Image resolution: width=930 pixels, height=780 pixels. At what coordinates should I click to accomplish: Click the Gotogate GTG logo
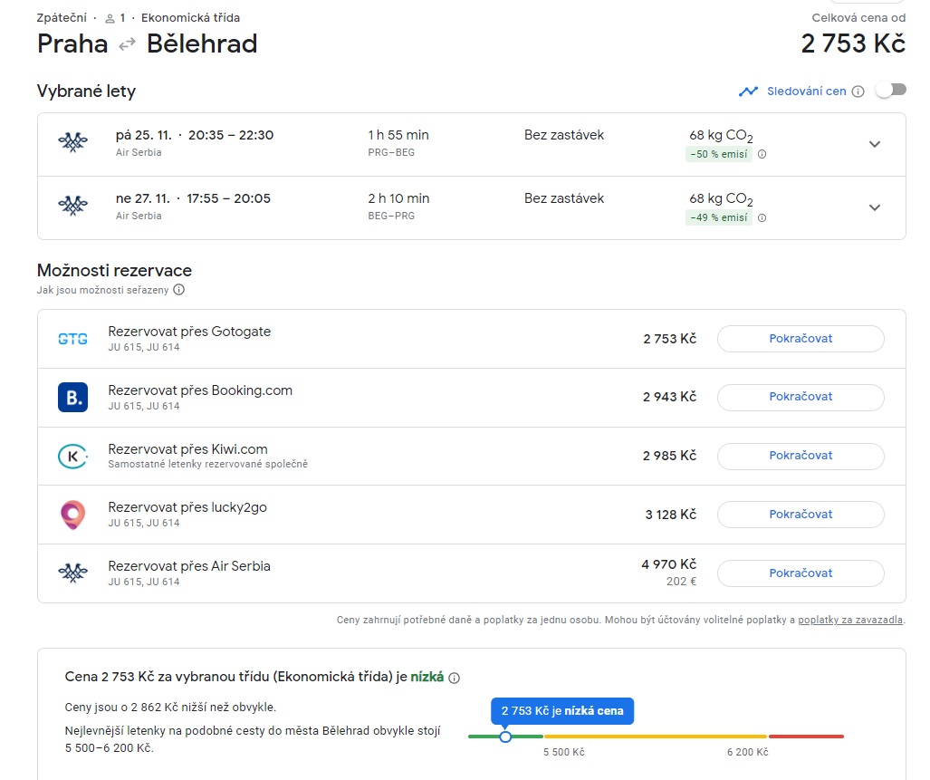72,339
